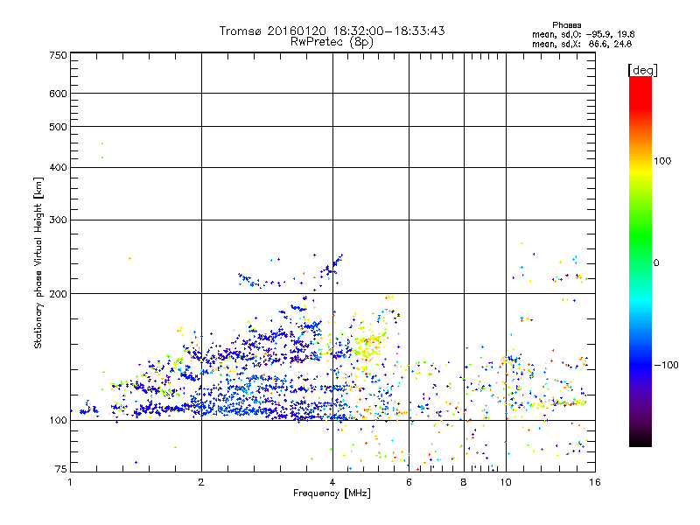Click the 100 tick label on the colorbar

coord(664,161)
